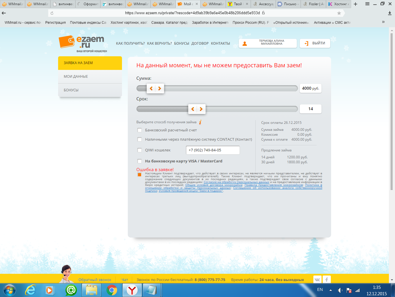Image resolution: width=395 pixels, height=297 pixels.
Task: Open Как получить? menu item
Action: pyautogui.click(x=130, y=44)
